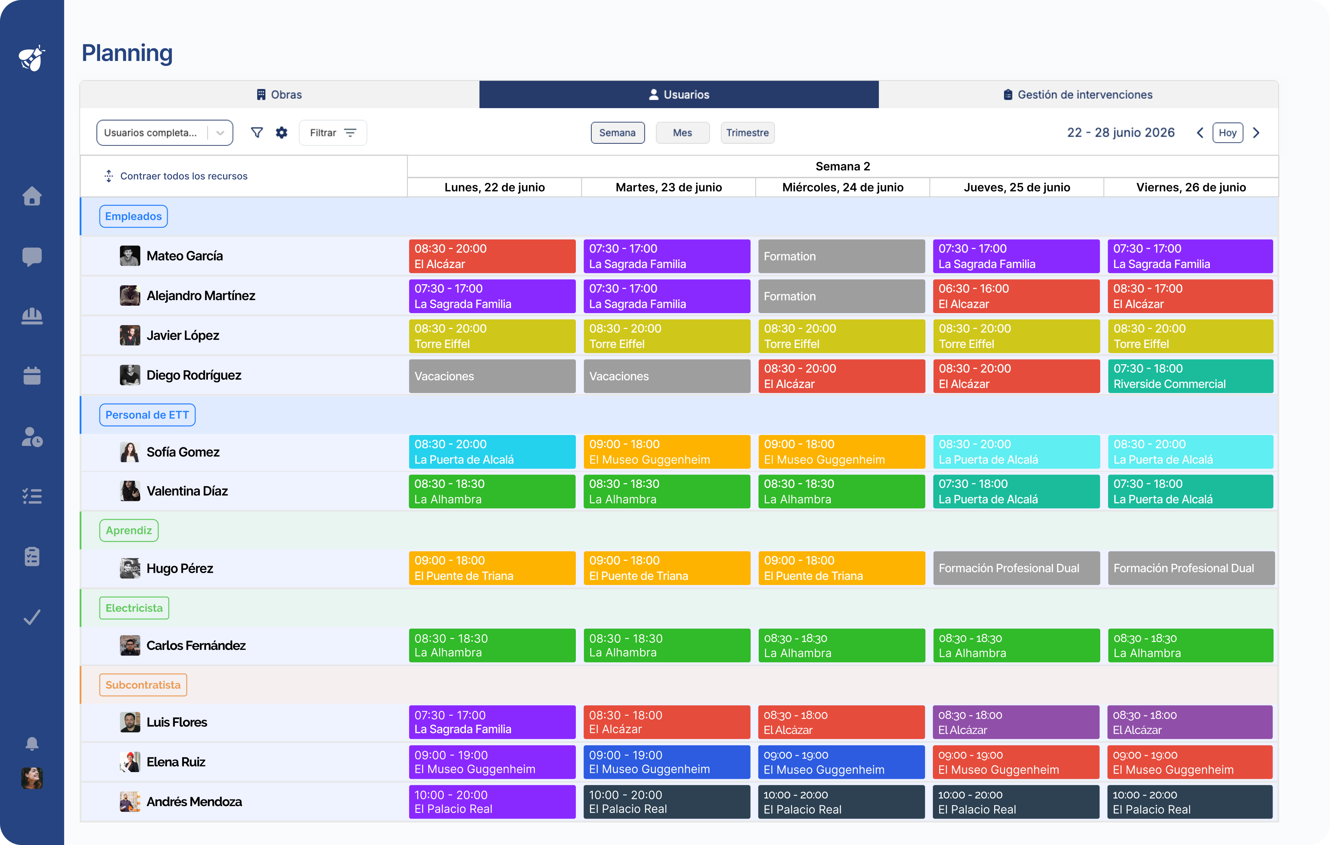Click the bee logo in the sidebar

point(32,58)
